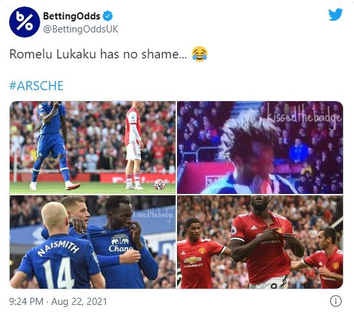This screenshot has width=354, height=314.
Task: Click the blue verified badge
Action: [108, 16]
